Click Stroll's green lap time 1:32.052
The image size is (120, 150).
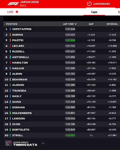(x=70, y=135)
